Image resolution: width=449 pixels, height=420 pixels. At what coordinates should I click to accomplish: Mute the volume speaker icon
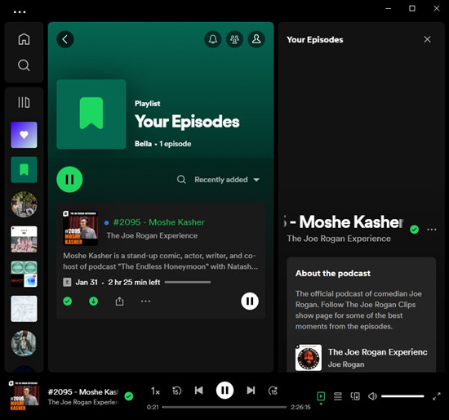[x=372, y=396]
